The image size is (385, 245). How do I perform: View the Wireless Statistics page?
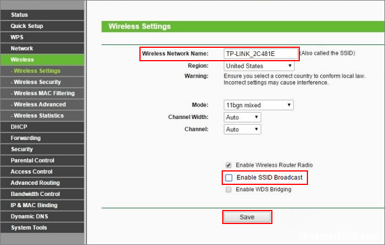click(42, 116)
